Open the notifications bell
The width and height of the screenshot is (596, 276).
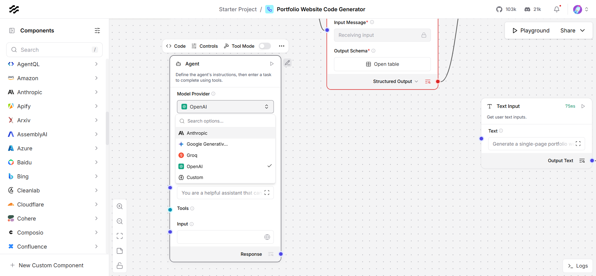557,9
